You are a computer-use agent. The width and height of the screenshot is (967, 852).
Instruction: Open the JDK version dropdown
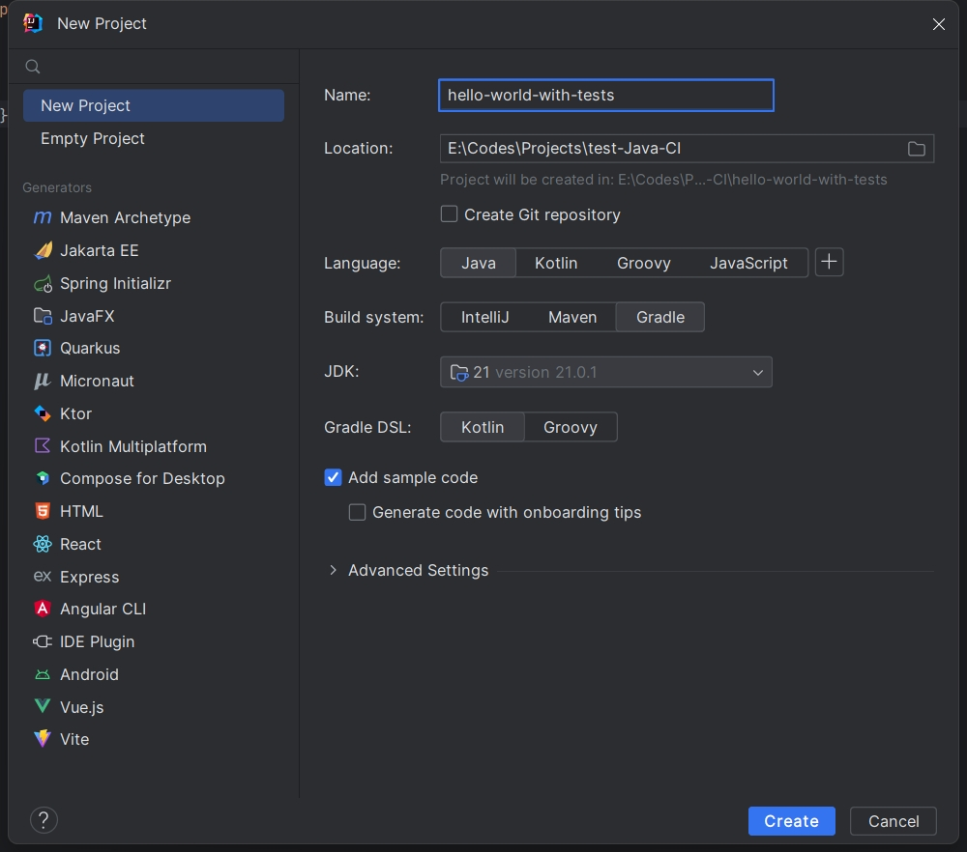click(x=606, y=372)
